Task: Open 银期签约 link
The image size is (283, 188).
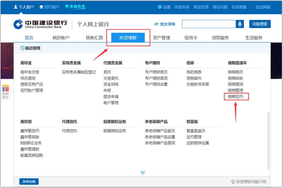Action: click(236, 96)
